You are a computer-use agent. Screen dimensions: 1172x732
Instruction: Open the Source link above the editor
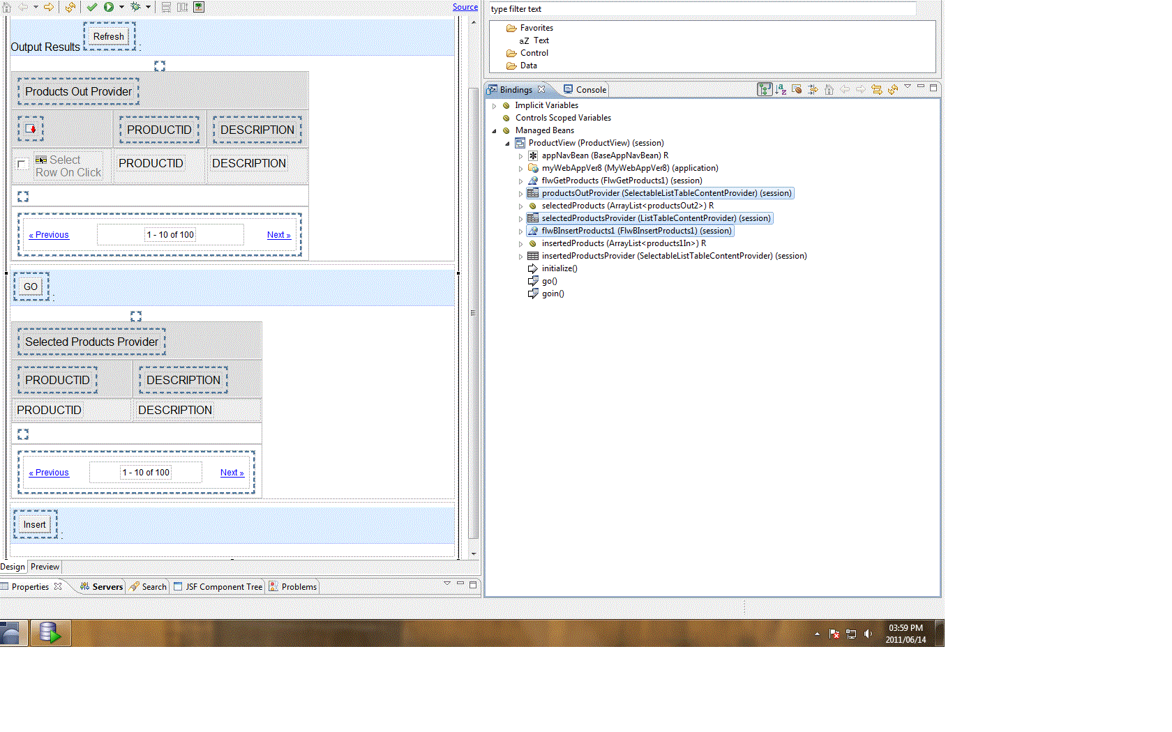coord(465,7)
